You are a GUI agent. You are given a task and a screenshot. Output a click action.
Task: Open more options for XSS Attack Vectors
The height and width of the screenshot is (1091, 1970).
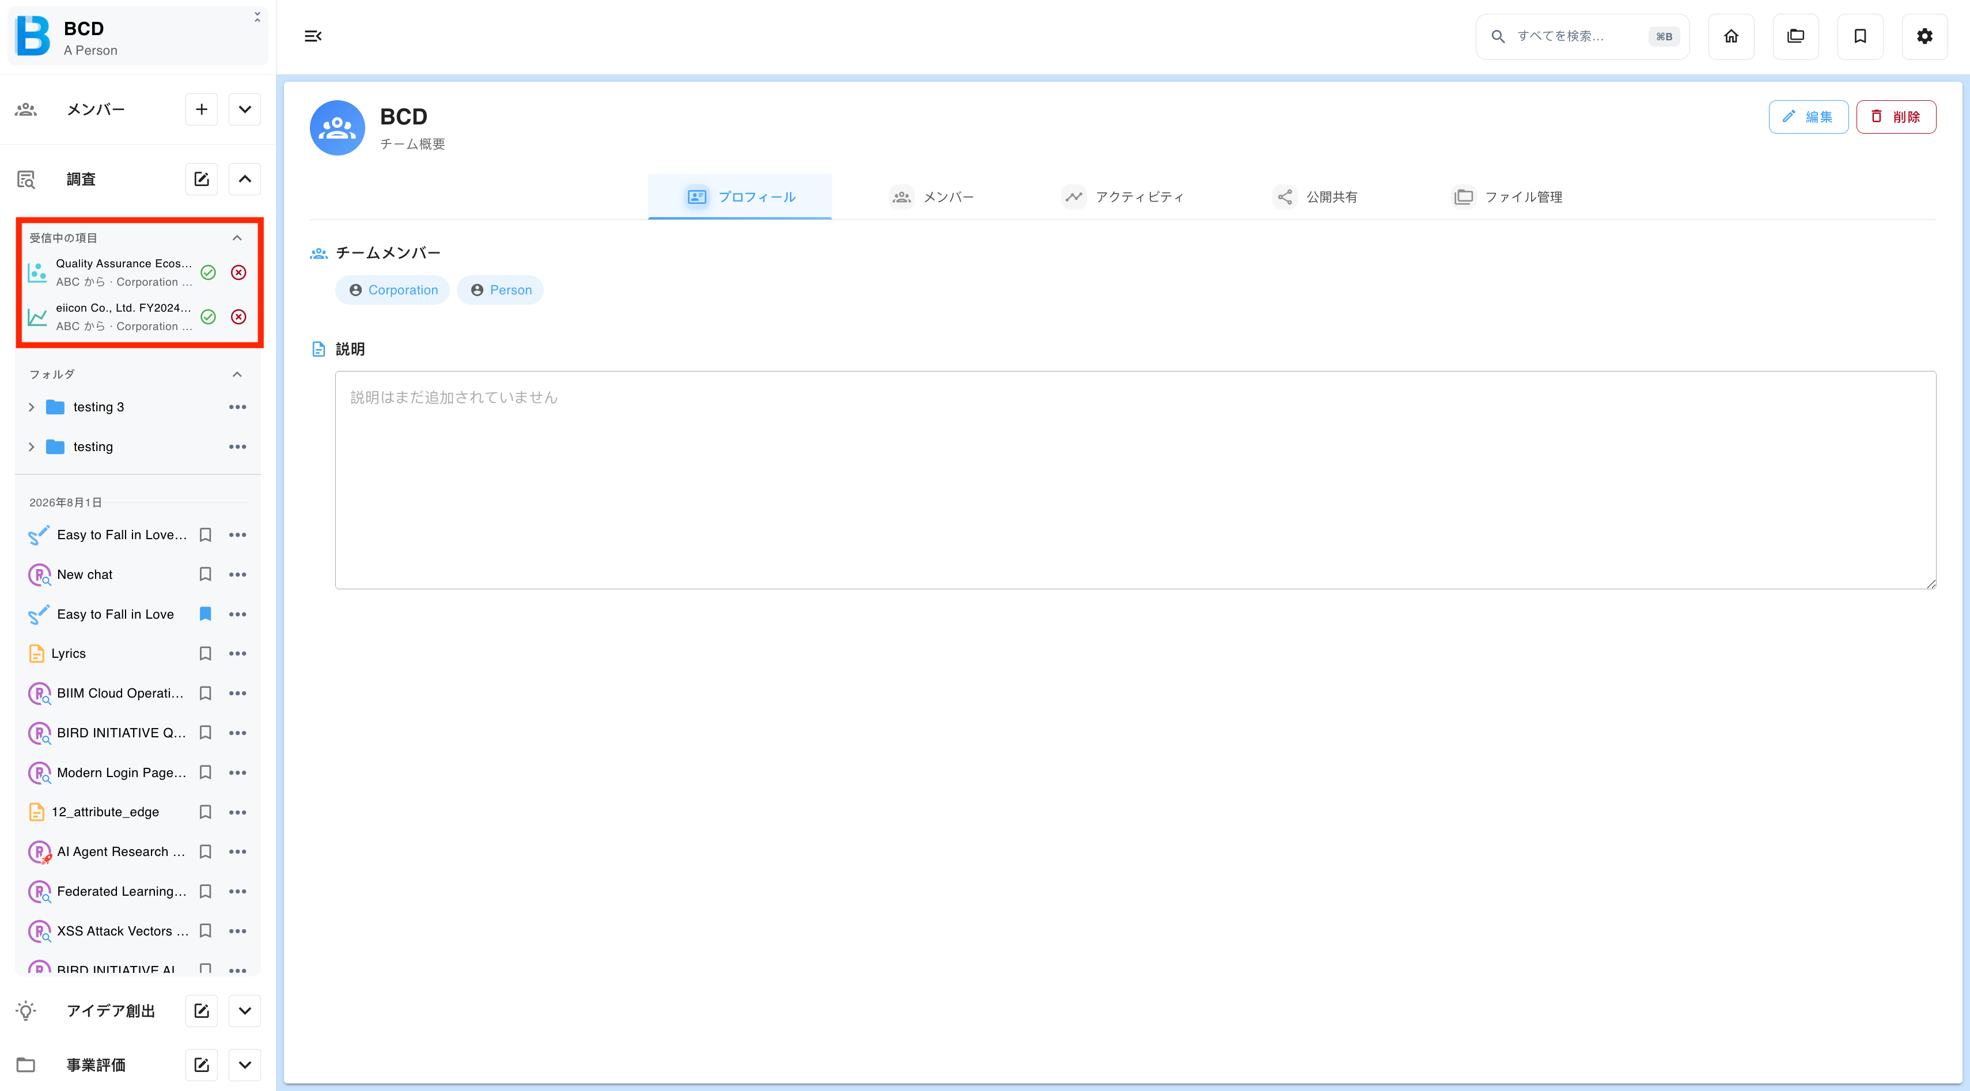[238, 931]
